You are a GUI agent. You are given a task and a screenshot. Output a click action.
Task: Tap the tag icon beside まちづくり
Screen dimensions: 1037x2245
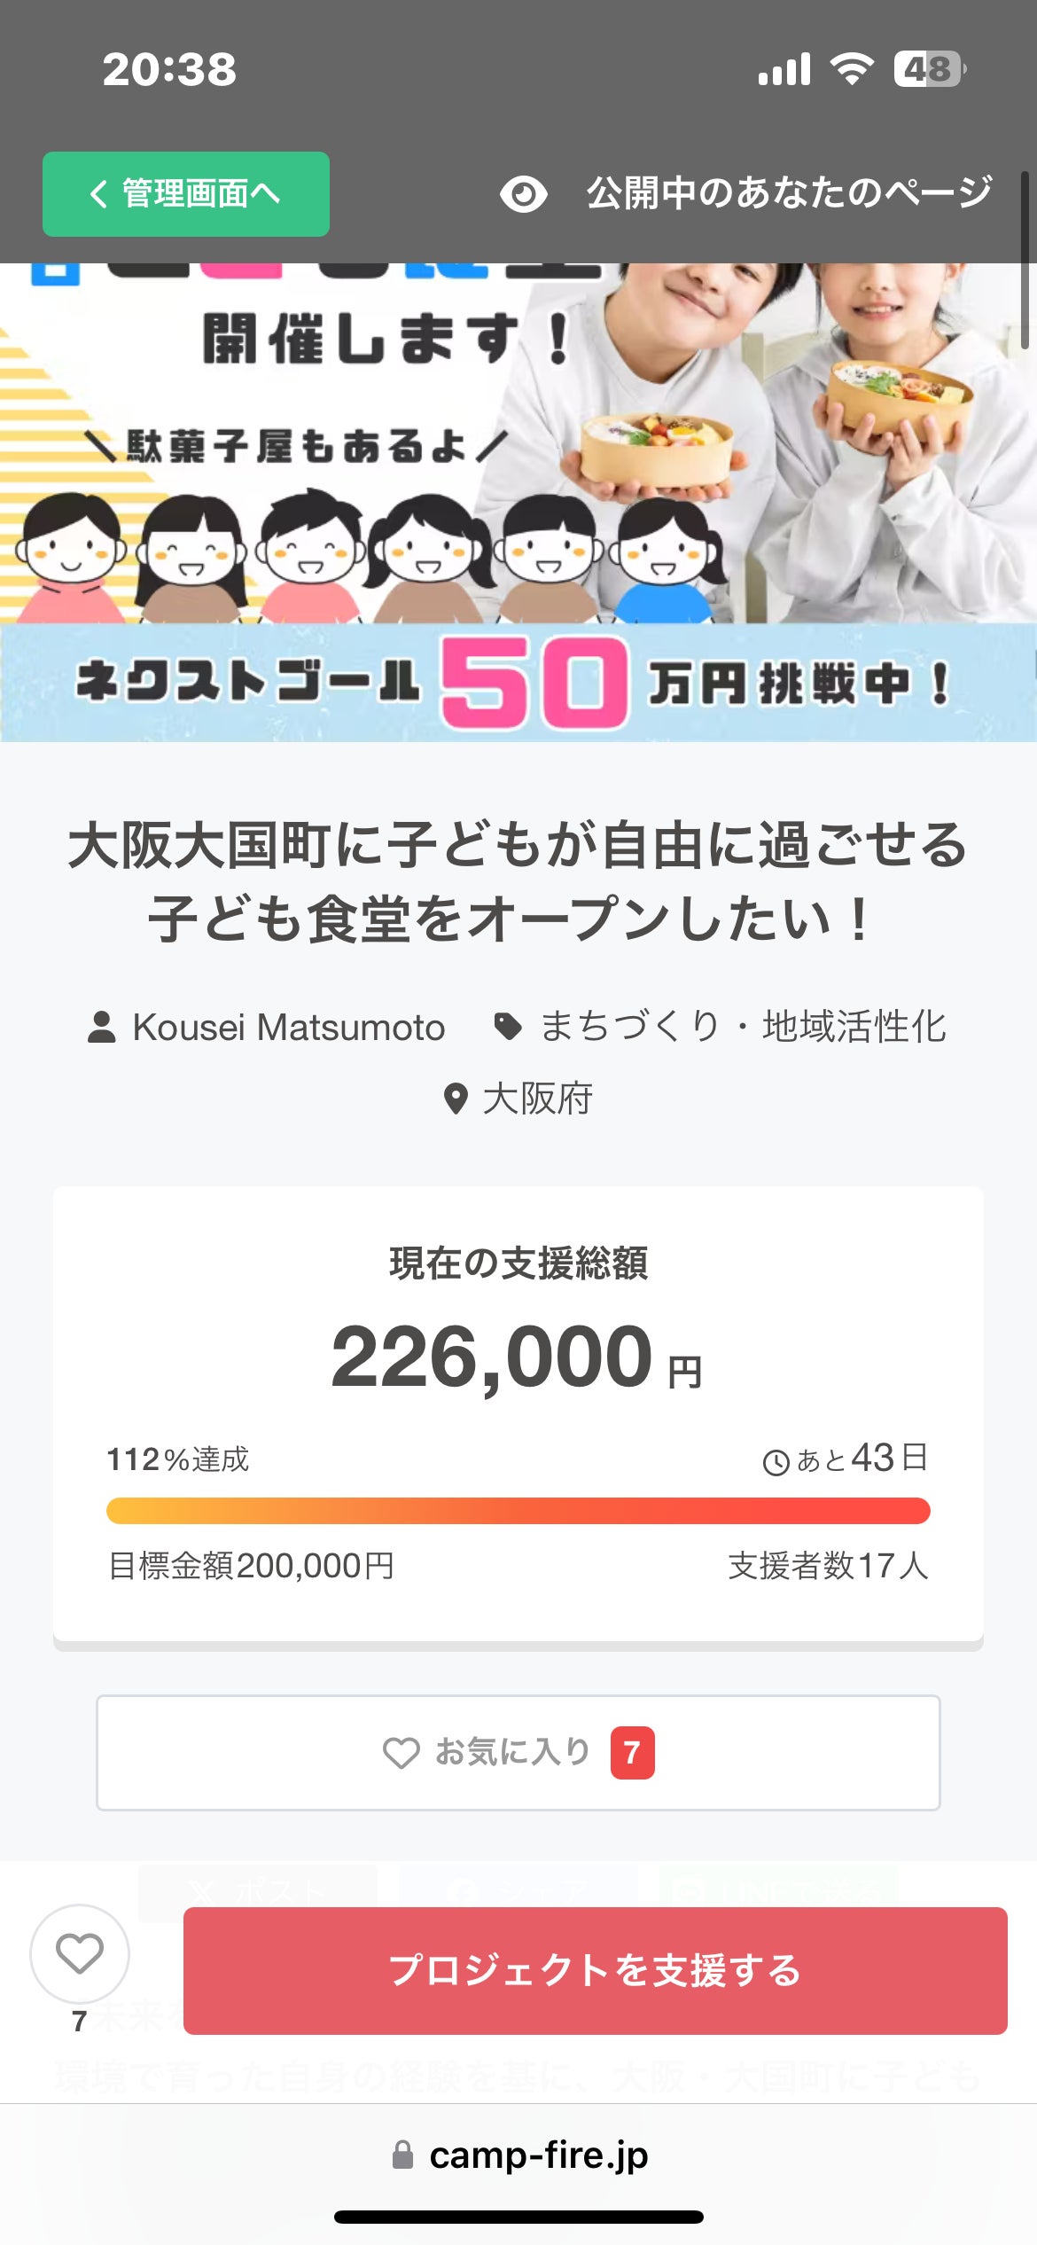508,1027
